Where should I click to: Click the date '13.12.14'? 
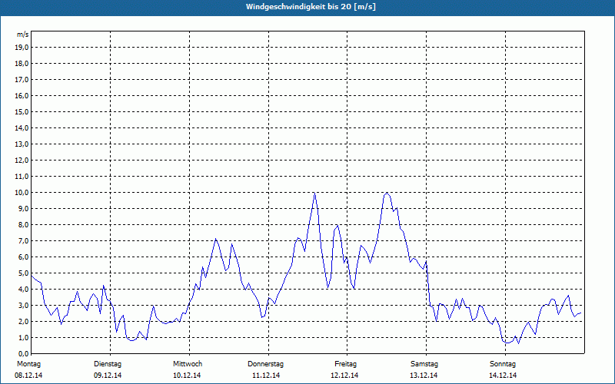tap(424, 376)
